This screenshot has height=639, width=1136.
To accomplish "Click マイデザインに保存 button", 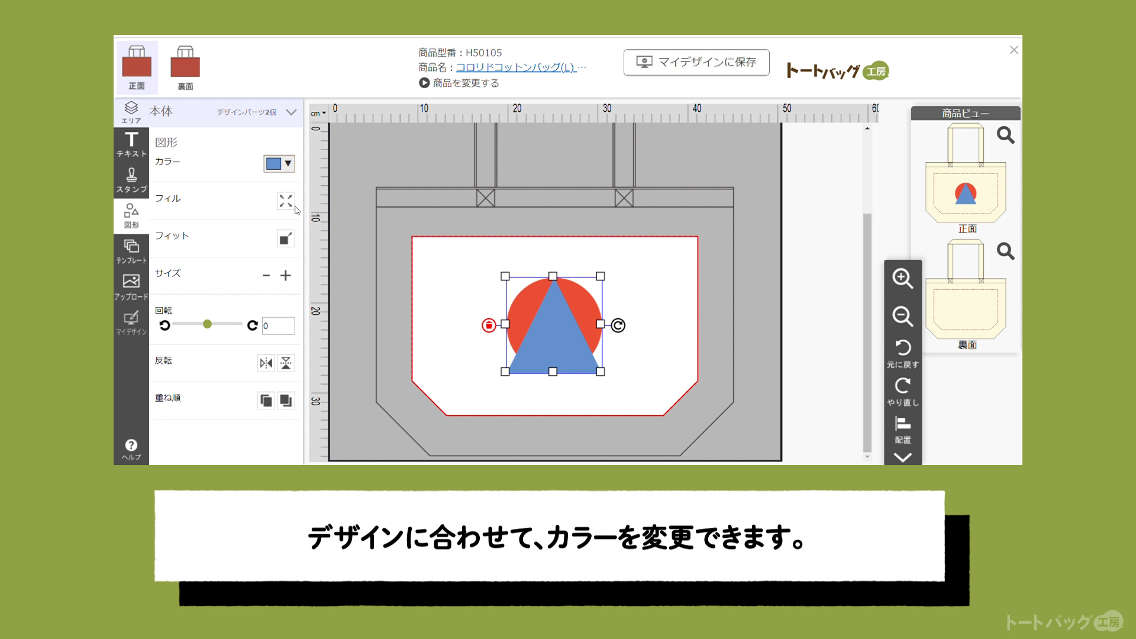I will point(696,62).
